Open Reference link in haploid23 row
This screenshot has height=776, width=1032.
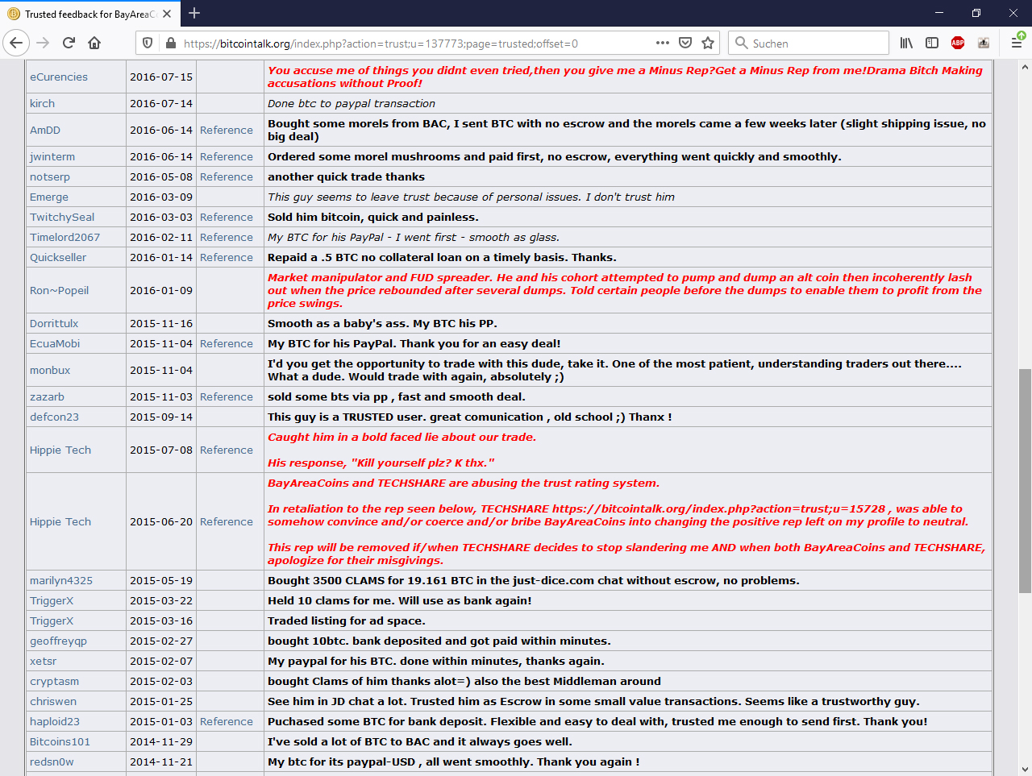coord(227,721)
